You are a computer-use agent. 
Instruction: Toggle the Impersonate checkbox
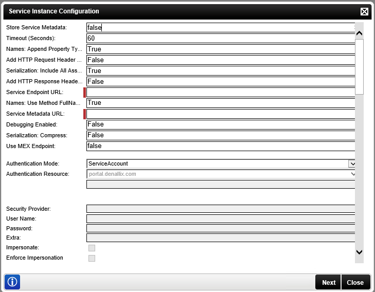[92, 248]
